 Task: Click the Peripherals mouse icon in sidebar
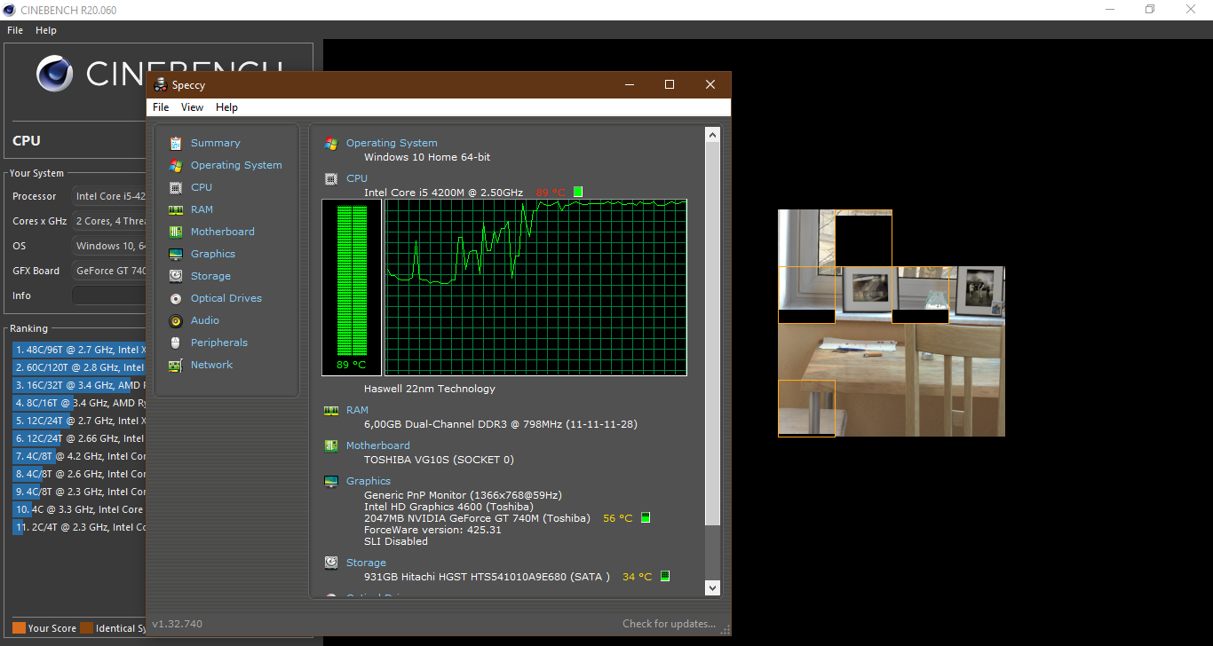tap(176, 343)
